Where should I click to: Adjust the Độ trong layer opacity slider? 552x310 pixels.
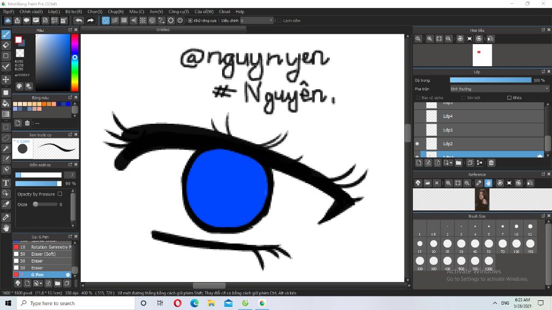coord(491,80)
